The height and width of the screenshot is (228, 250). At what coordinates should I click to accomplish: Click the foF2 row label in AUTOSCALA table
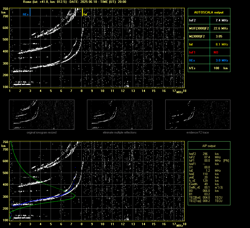[192, 20]
